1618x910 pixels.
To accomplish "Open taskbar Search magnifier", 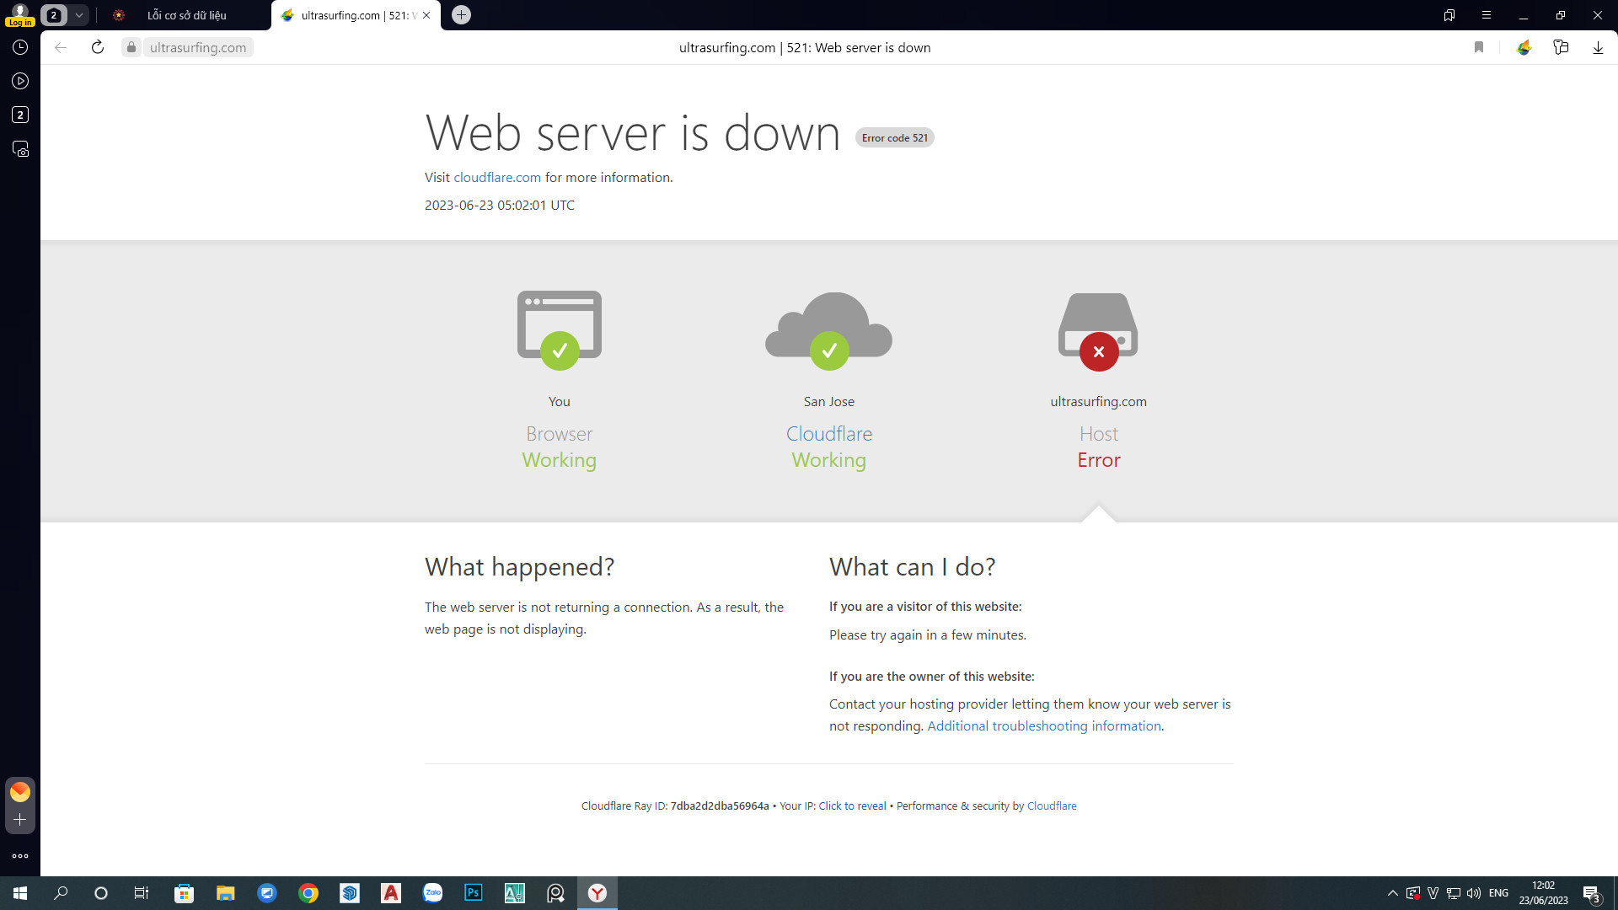I will pyautogui.click(x=61, y=893).
